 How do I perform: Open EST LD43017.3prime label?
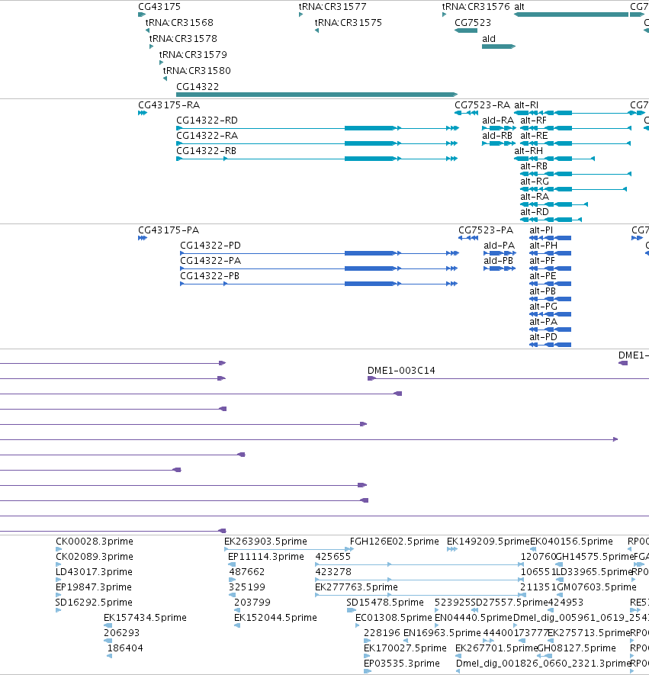coord(94,572)
